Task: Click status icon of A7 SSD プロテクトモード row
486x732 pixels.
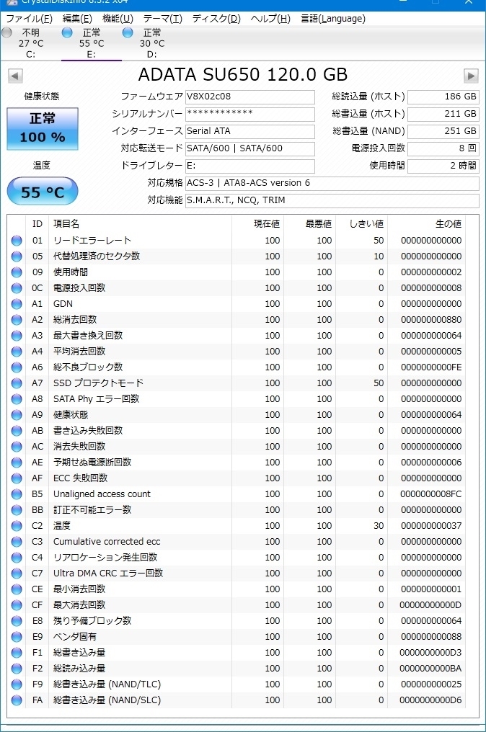Action: [17, 384]
